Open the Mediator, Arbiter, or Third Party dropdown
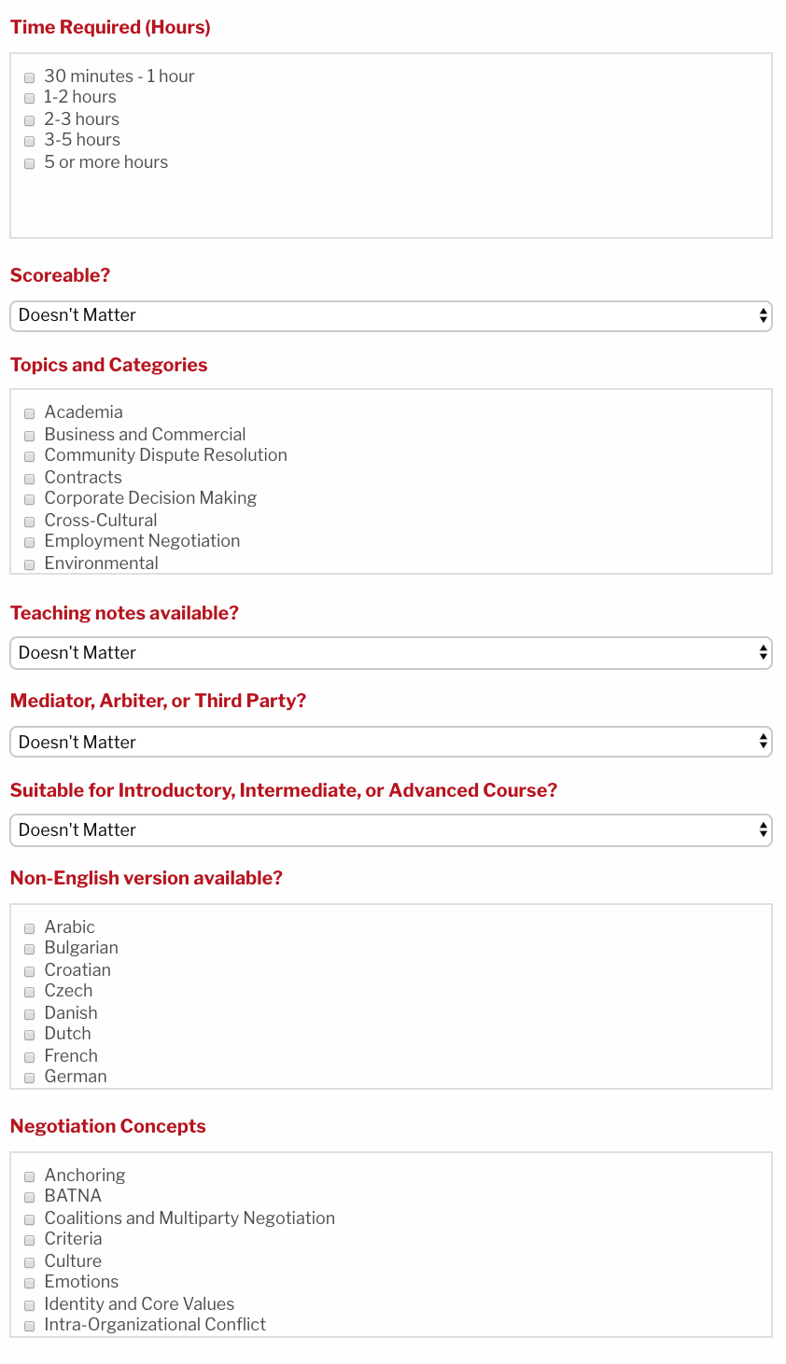Image resolution: width=786 pixels, height=1364 pixels. click(390, 742)
